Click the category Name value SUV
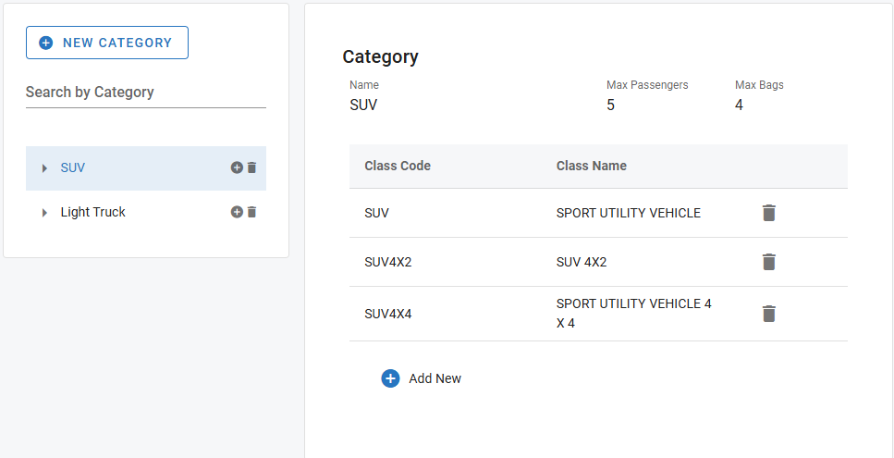Screen dimensions: 894x458 click(x=363, y=105)
